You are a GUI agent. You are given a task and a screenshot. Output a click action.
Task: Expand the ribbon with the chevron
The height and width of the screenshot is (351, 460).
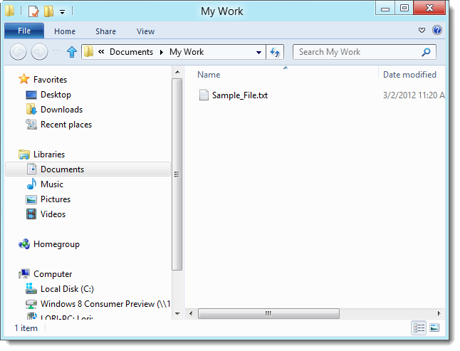tap(422, 30)
